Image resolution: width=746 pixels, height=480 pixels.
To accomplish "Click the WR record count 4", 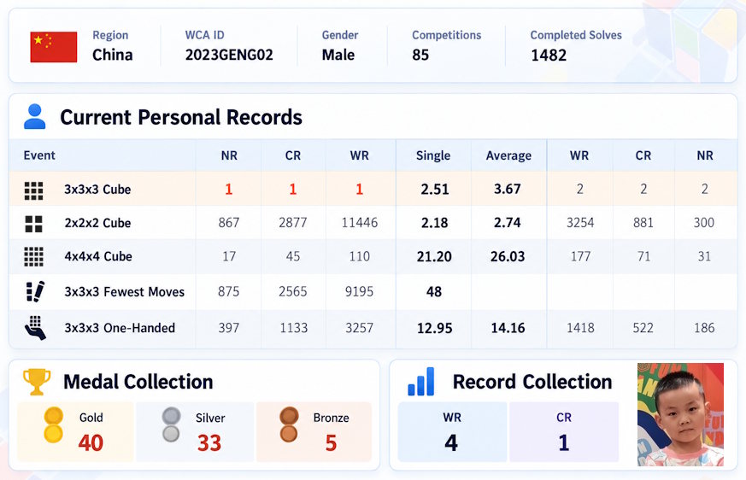I will 451,443.
